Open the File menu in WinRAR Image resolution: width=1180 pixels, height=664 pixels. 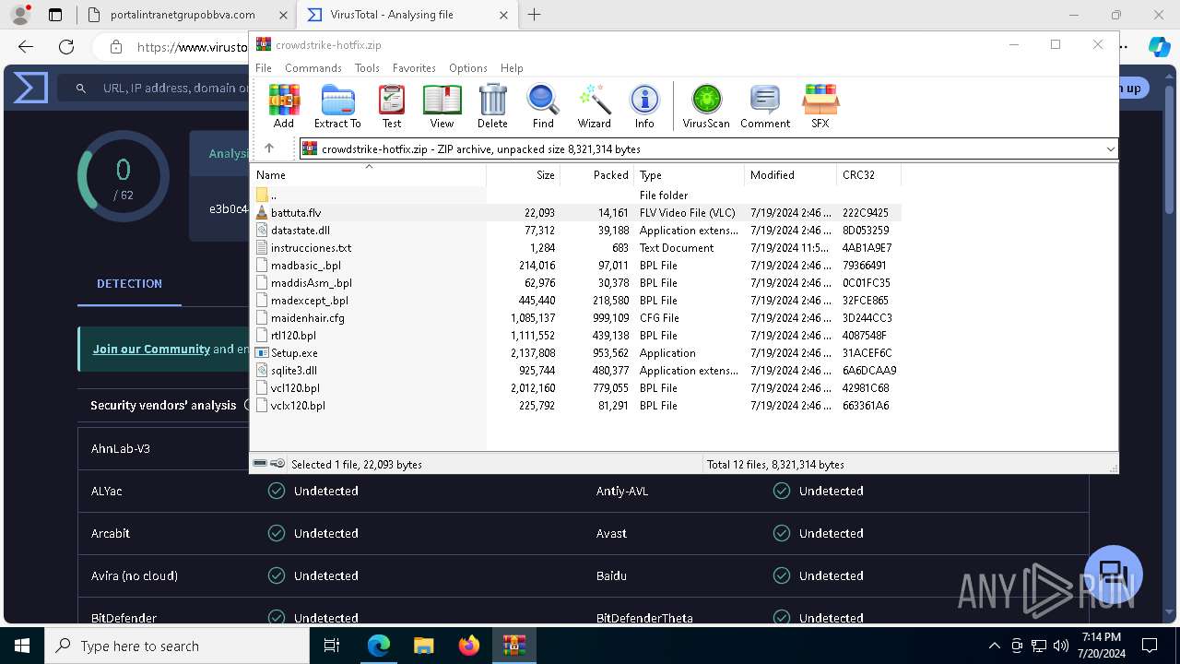(264, 68)
